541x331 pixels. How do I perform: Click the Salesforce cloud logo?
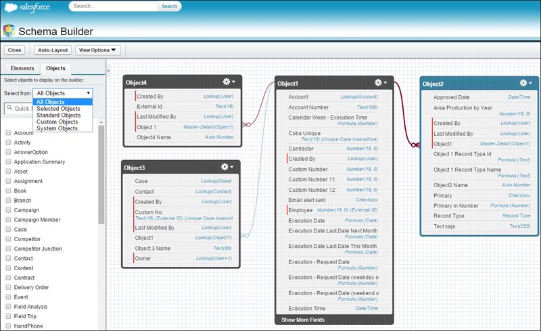click(x=10, y=7)
